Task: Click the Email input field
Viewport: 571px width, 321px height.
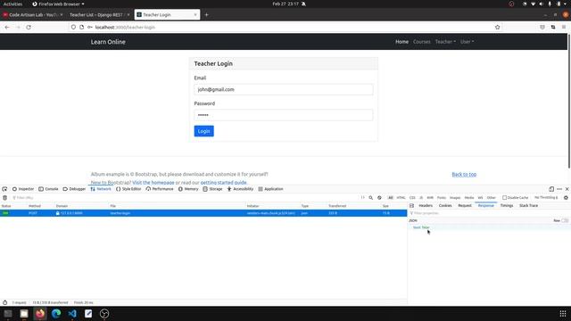Action: point(284,89)
